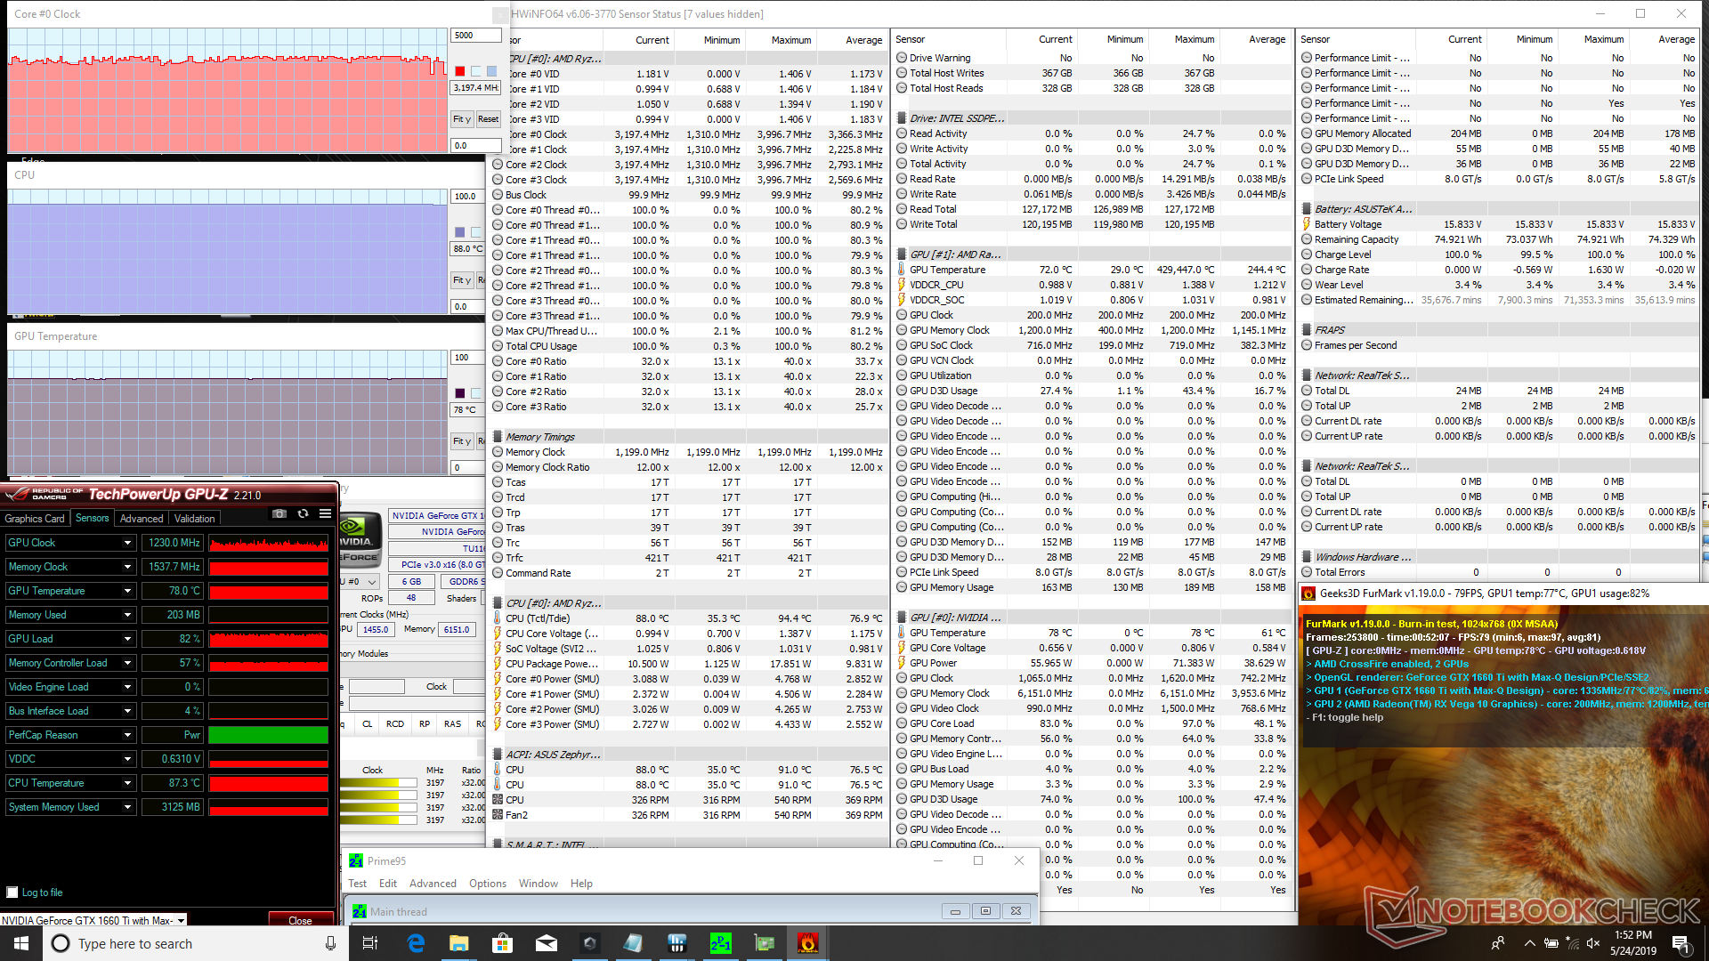Click Reset button in Core #0 Clock graph
The image size is (1709, 961).
[488, 118]
